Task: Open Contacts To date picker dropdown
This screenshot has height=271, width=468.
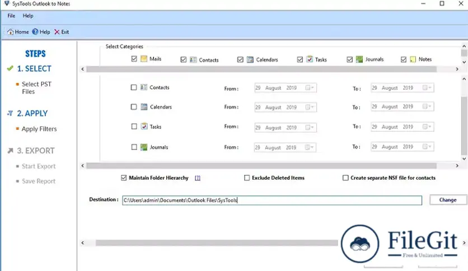Action: click(x=427, y=87)
